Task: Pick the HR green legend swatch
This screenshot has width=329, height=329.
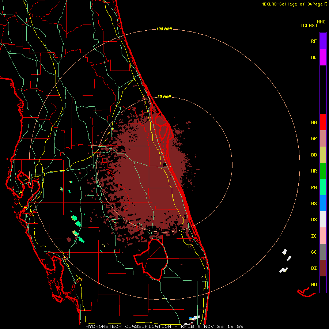Action: click(x=323, y=171)
